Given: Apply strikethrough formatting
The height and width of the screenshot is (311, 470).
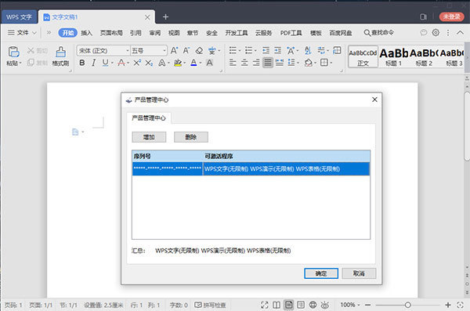Looking at the screenshot, I should pos(121,63).
